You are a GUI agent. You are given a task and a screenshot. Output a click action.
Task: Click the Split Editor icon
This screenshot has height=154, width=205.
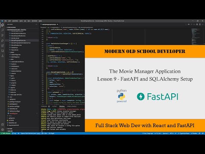pyautogui.click(x=200, y=24)
